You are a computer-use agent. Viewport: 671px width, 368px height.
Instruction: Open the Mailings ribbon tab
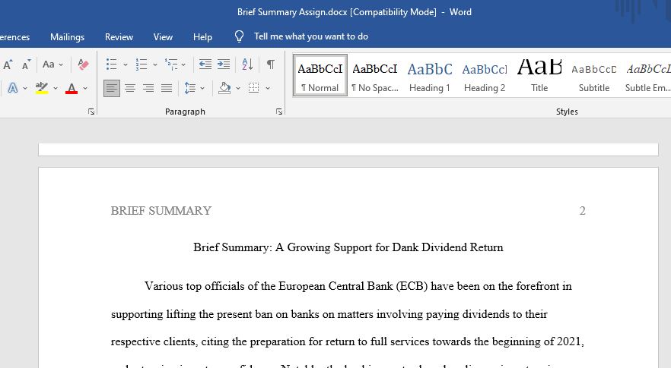[67, 37]
